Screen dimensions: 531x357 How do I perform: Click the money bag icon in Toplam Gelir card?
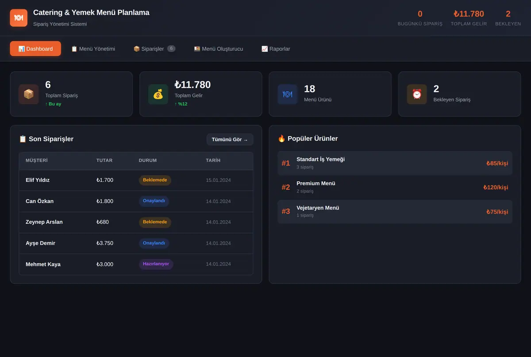(158, 94)
